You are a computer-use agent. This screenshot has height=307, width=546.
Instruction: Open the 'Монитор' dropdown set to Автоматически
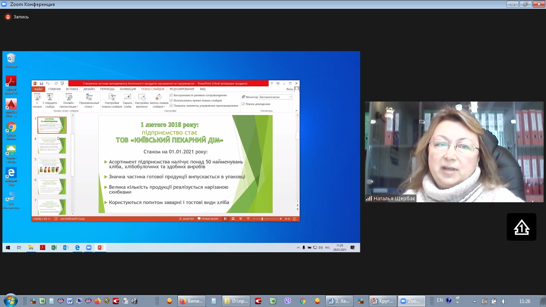(x=276, y=97)
